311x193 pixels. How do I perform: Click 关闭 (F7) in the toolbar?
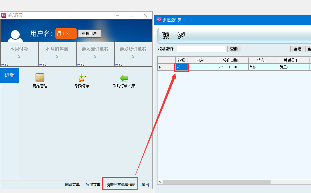click(x=181, y=35)
